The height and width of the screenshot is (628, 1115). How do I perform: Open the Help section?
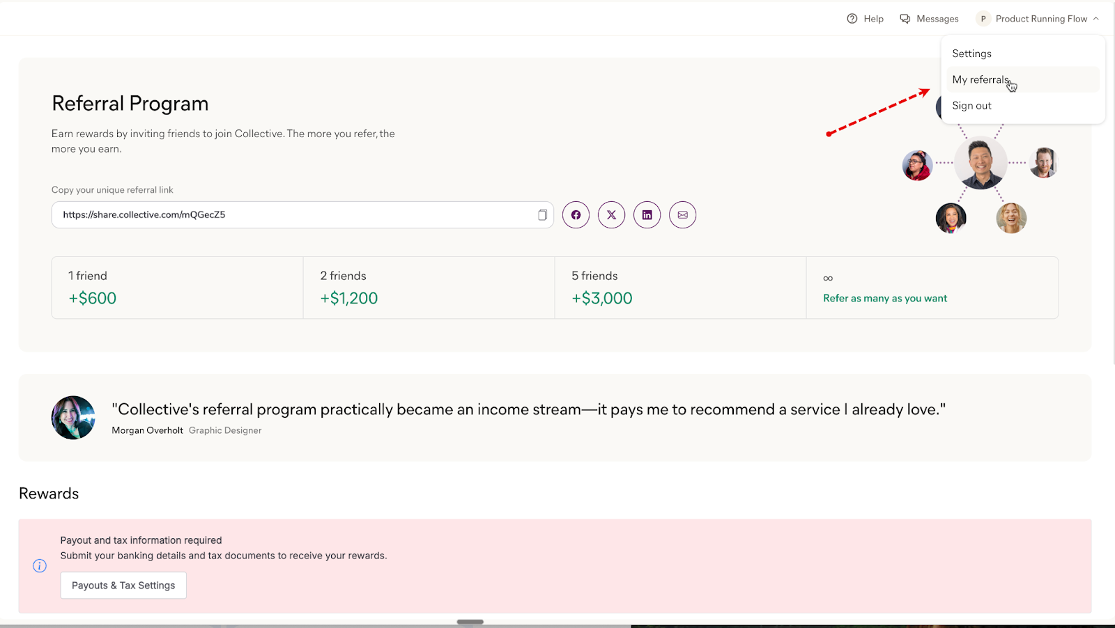tap(865, 18)
